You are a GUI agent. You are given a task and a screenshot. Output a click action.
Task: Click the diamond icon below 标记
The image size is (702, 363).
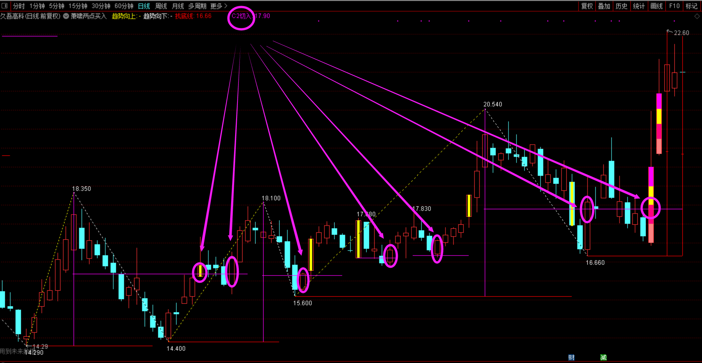[x=697, y=16]
